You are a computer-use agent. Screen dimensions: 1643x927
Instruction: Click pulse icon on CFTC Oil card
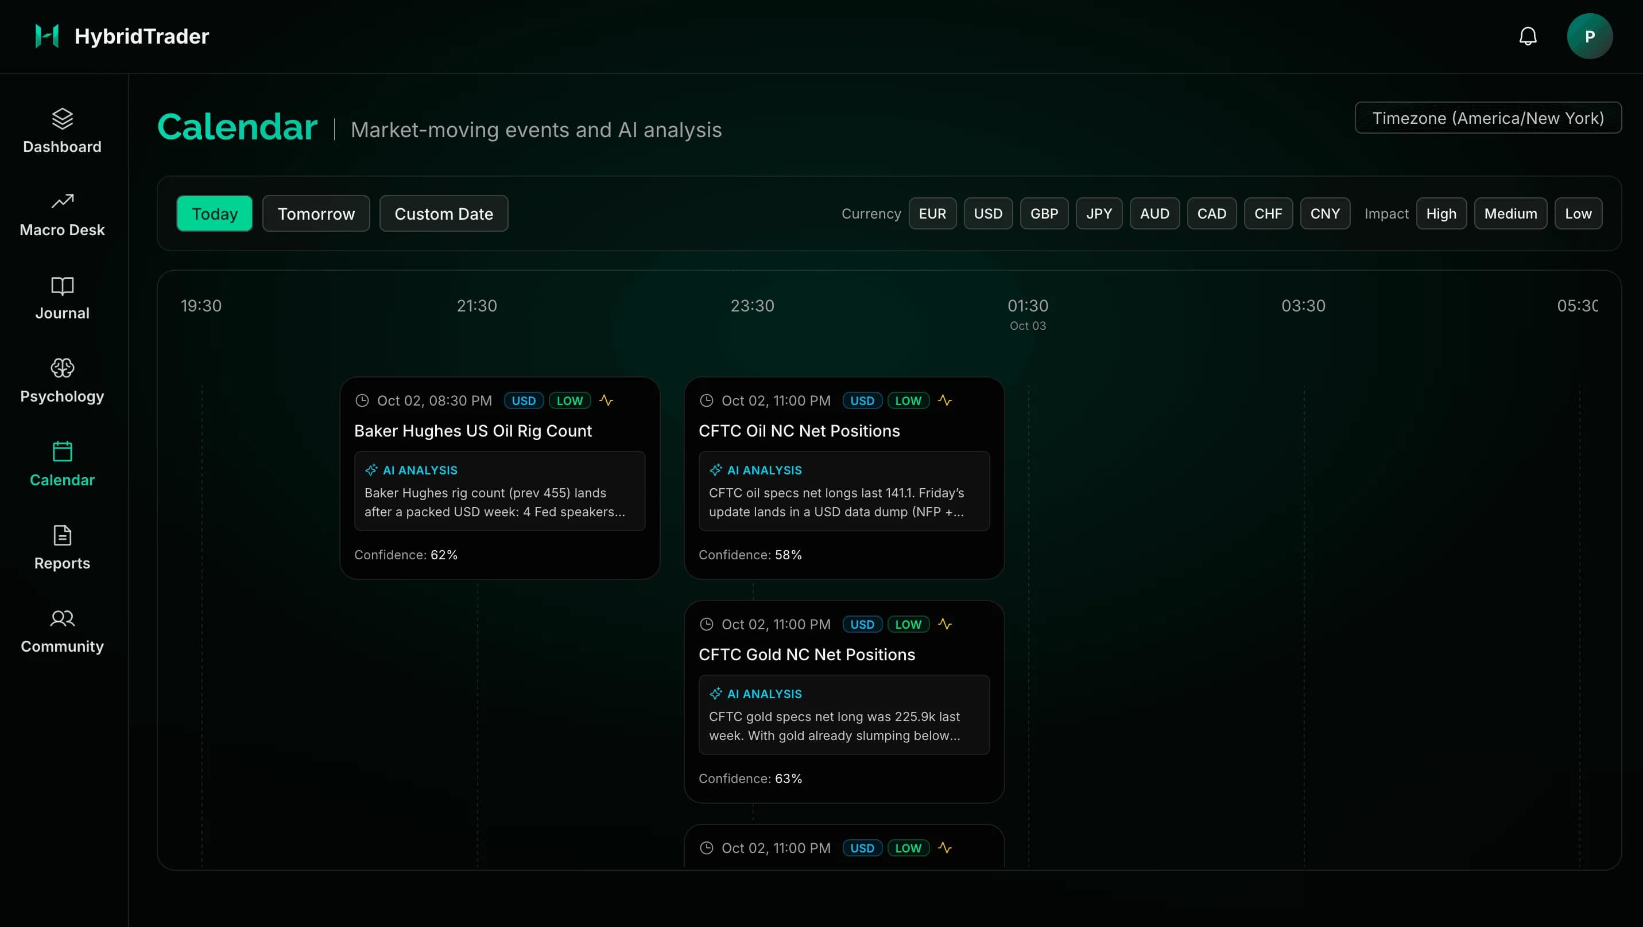tap(944, 401)
